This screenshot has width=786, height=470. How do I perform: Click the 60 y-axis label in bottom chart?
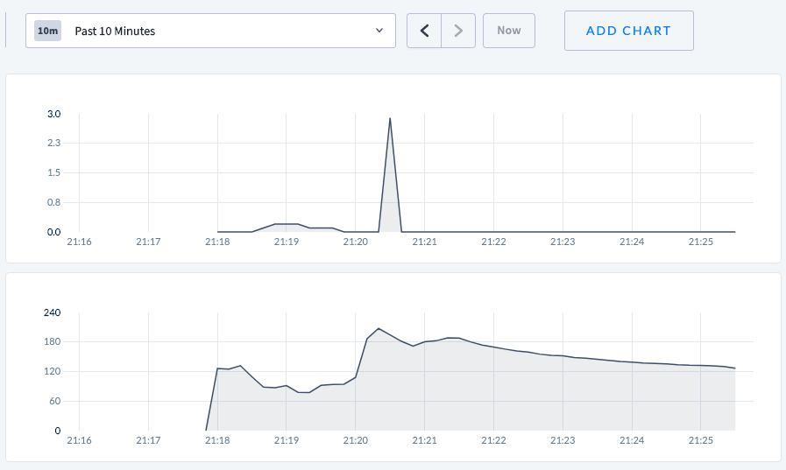pos(54,401)
